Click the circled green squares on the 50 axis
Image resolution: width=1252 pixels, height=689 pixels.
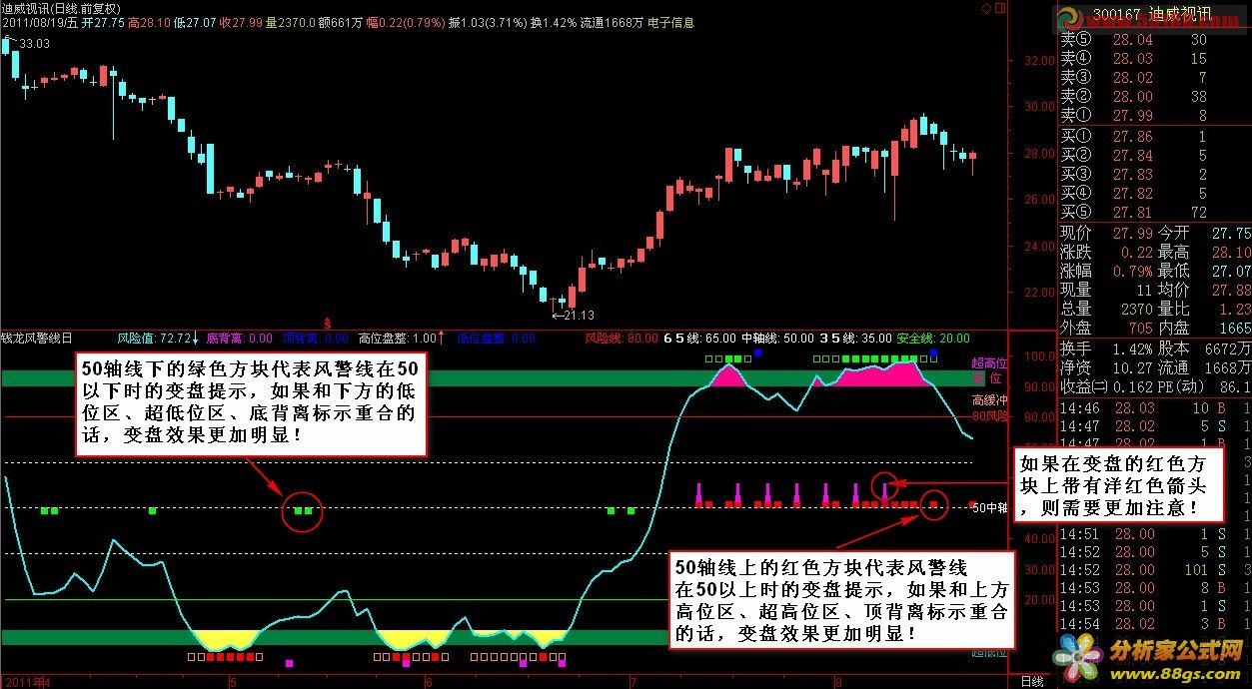click(x=303, y=510)
